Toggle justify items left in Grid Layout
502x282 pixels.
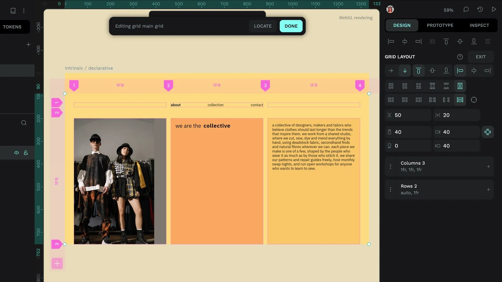click(460, 70)
